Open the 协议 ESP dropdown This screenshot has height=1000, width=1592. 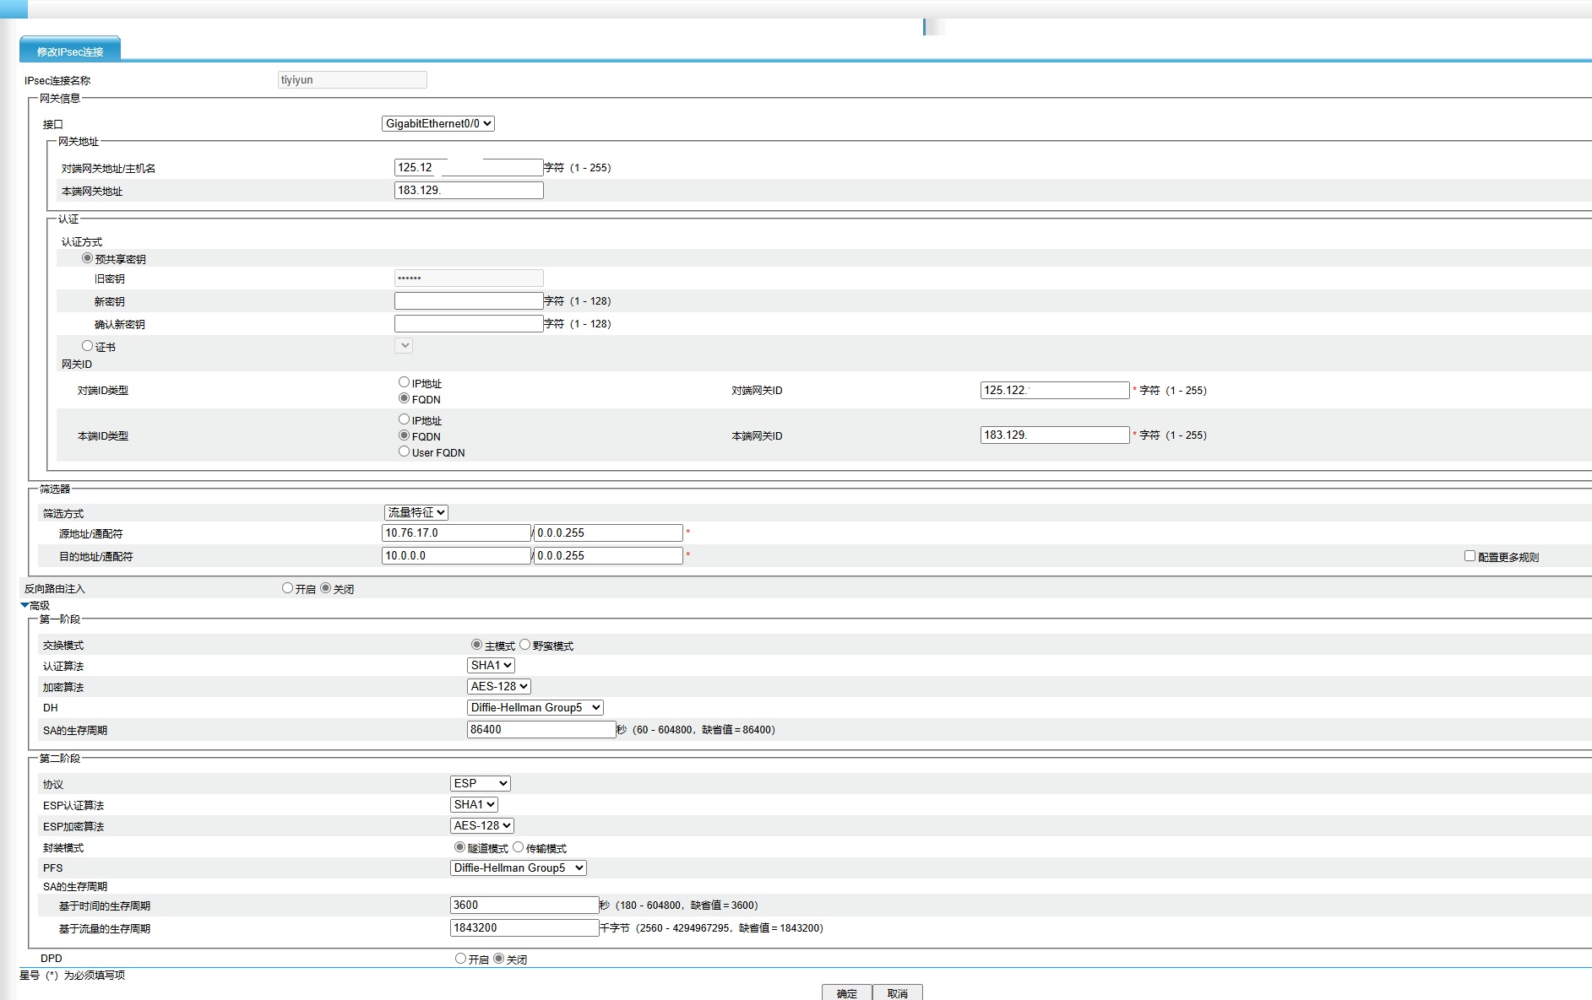[x=480, y=784]
